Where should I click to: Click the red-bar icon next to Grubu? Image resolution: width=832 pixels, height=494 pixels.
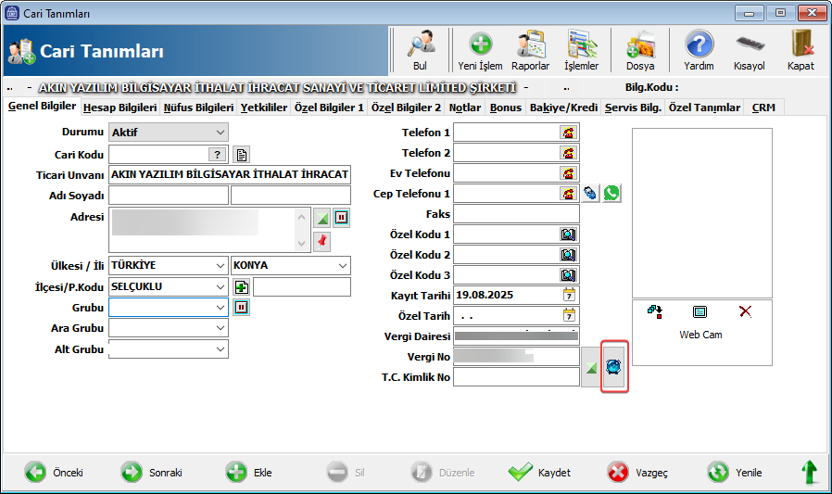tap(242, 307)
